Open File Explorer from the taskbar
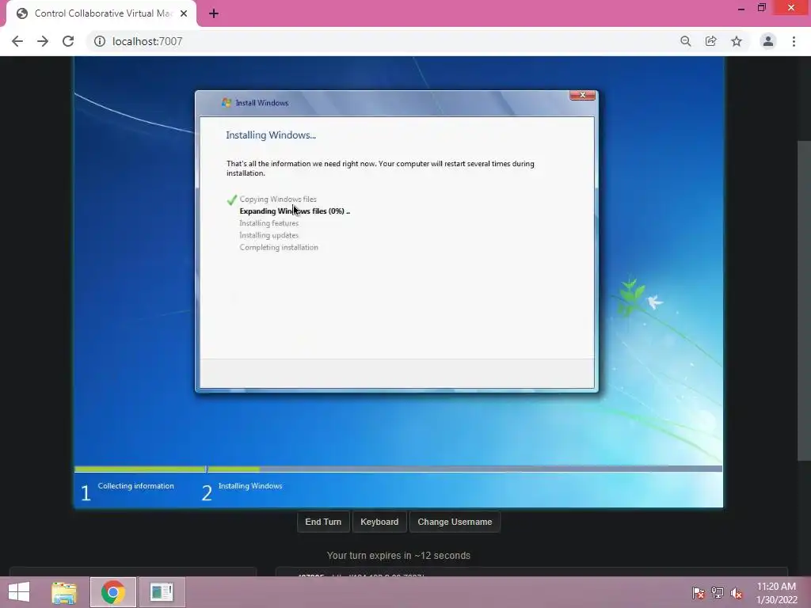The height and width of the screenshot is (608, 811). pos(64,592)
